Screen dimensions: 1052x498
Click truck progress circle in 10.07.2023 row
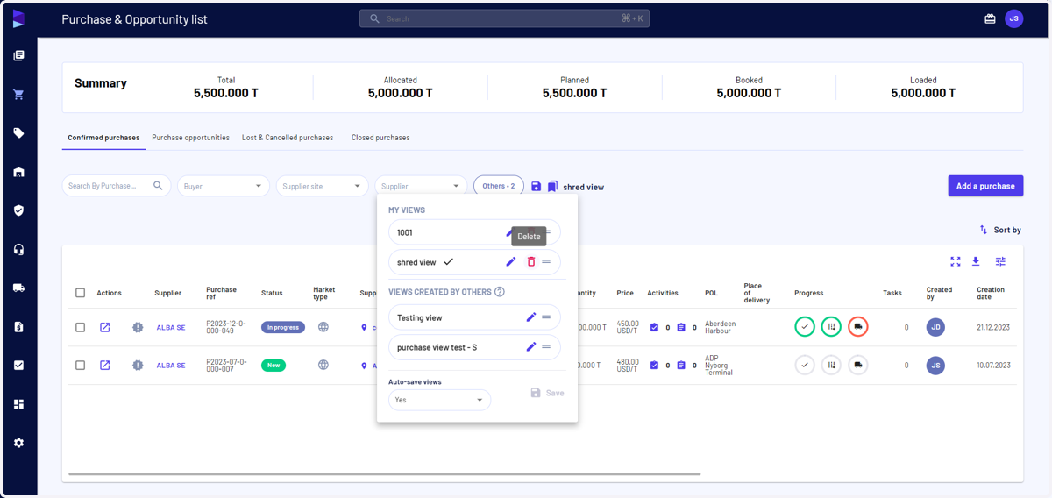857,365
